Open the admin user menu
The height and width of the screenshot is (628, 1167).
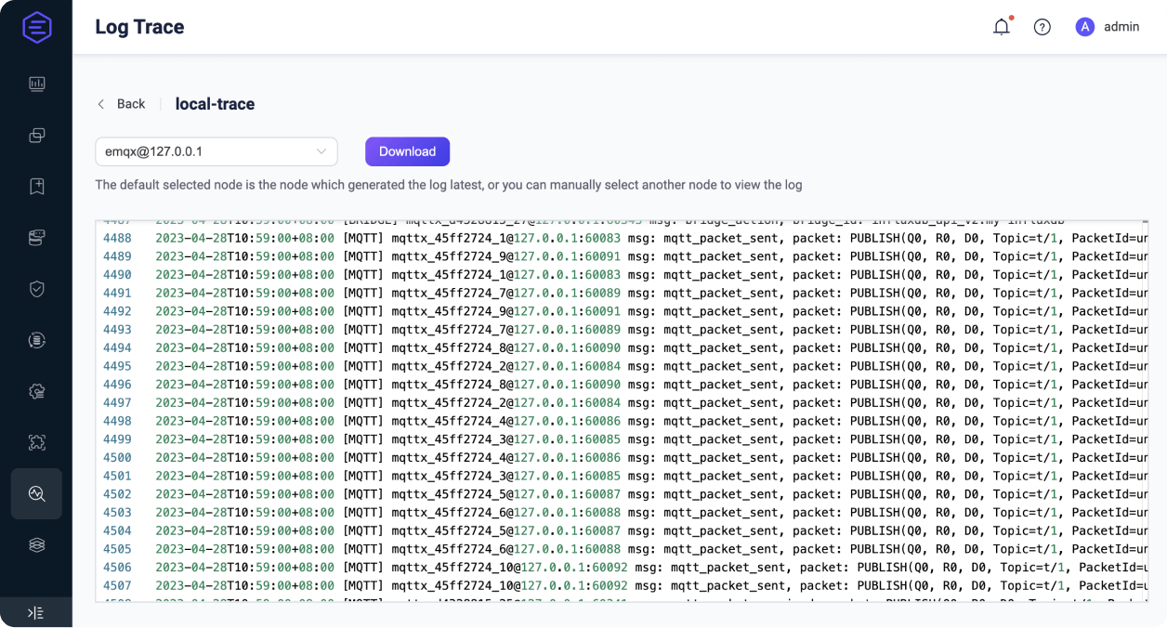click(x=1108, y=27)
